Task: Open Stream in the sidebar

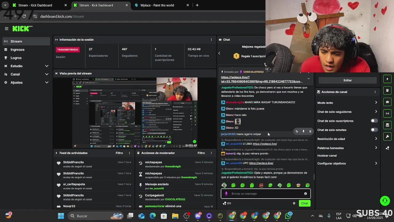Action: coord(26,41)
